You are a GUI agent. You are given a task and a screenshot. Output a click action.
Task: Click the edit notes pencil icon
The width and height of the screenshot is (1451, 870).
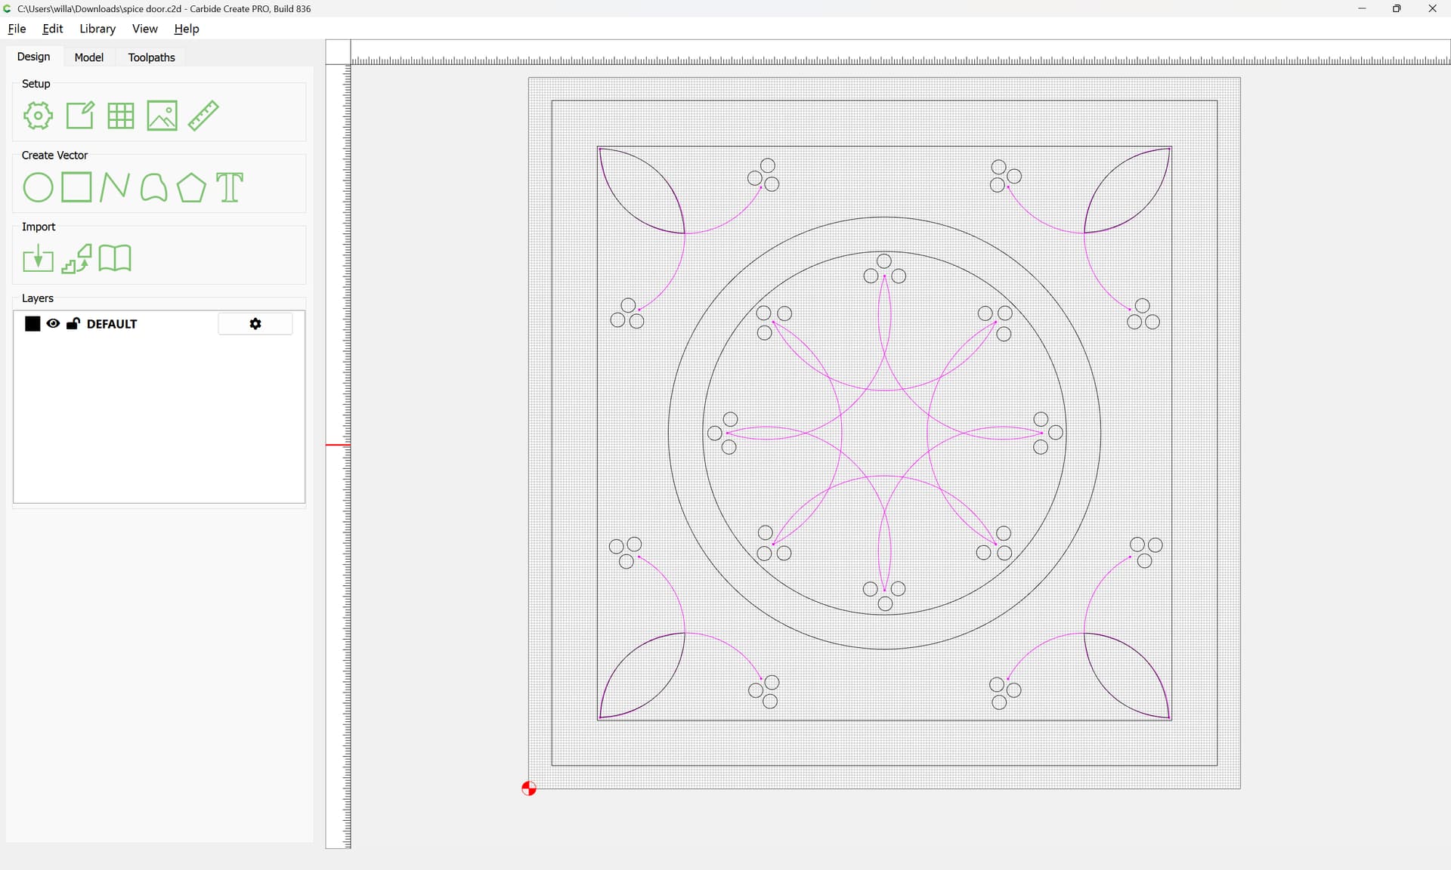point(80,116)
